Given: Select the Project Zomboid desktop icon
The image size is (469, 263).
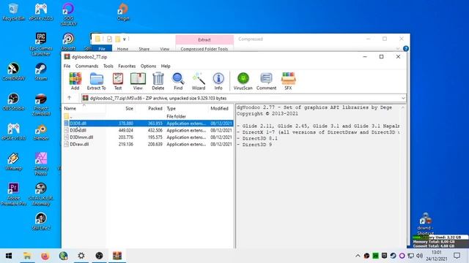Looking at the screenshot, I should click(x=41, y=104).
